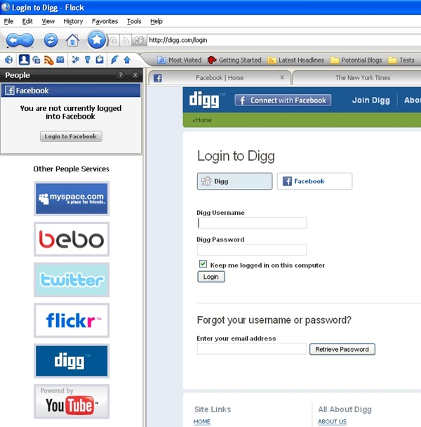Expand the Potential Blogs bookmark folder
This screenshot has width=421, height=427.
(357, 60)
